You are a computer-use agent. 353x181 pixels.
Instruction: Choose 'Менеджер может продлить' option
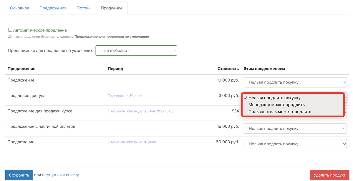click(276, 105)
